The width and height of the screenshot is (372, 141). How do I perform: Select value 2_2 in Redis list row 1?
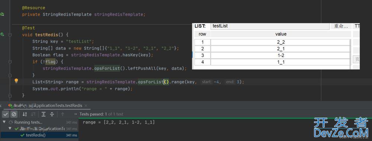tap(280, 42)
